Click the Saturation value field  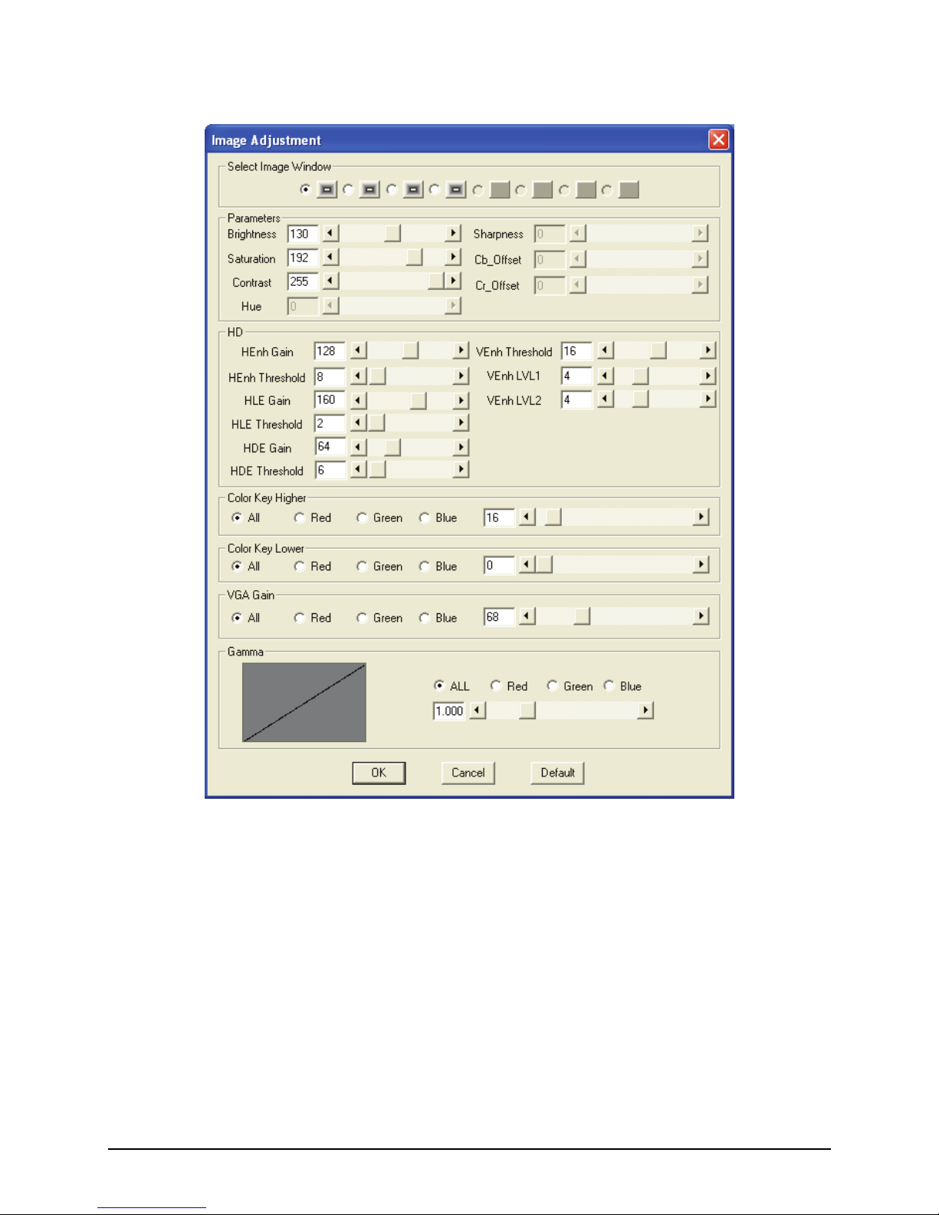[x=303, y=258]
